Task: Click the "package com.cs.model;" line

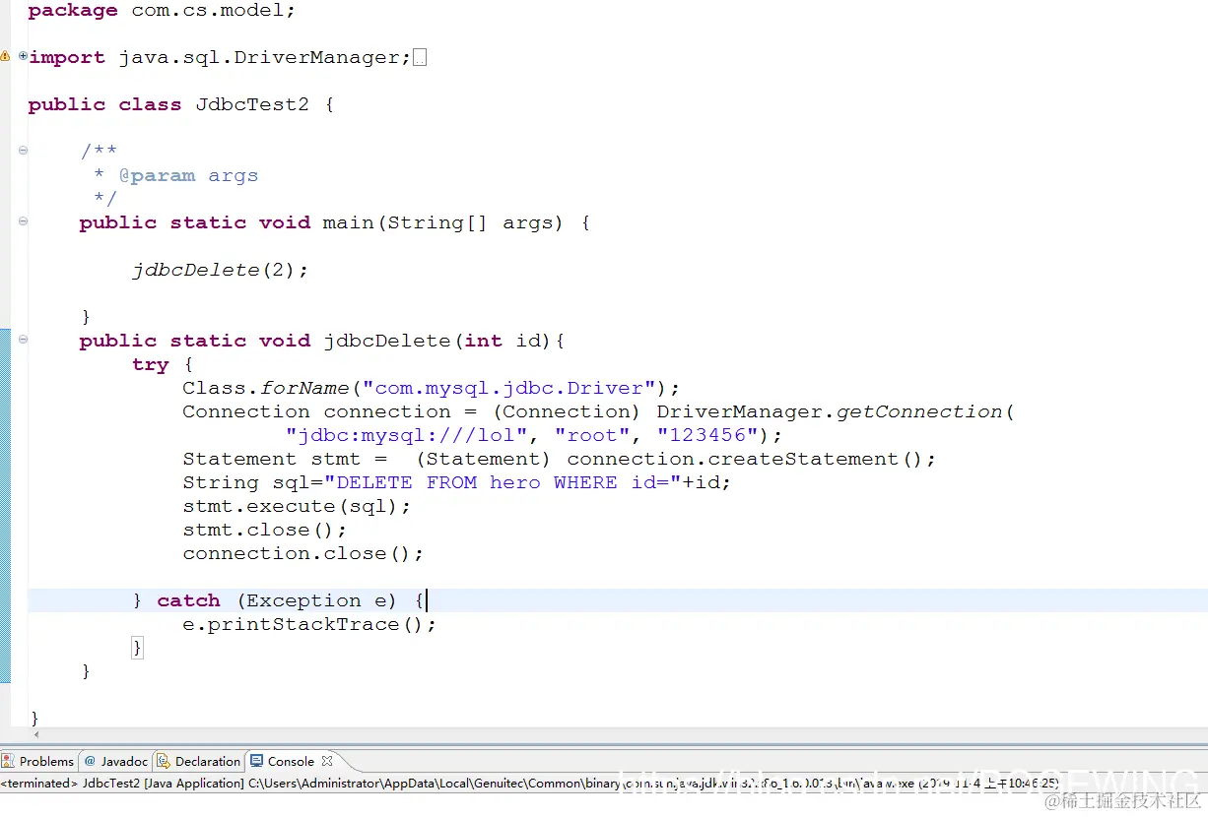Action: [x=162, y=11]
